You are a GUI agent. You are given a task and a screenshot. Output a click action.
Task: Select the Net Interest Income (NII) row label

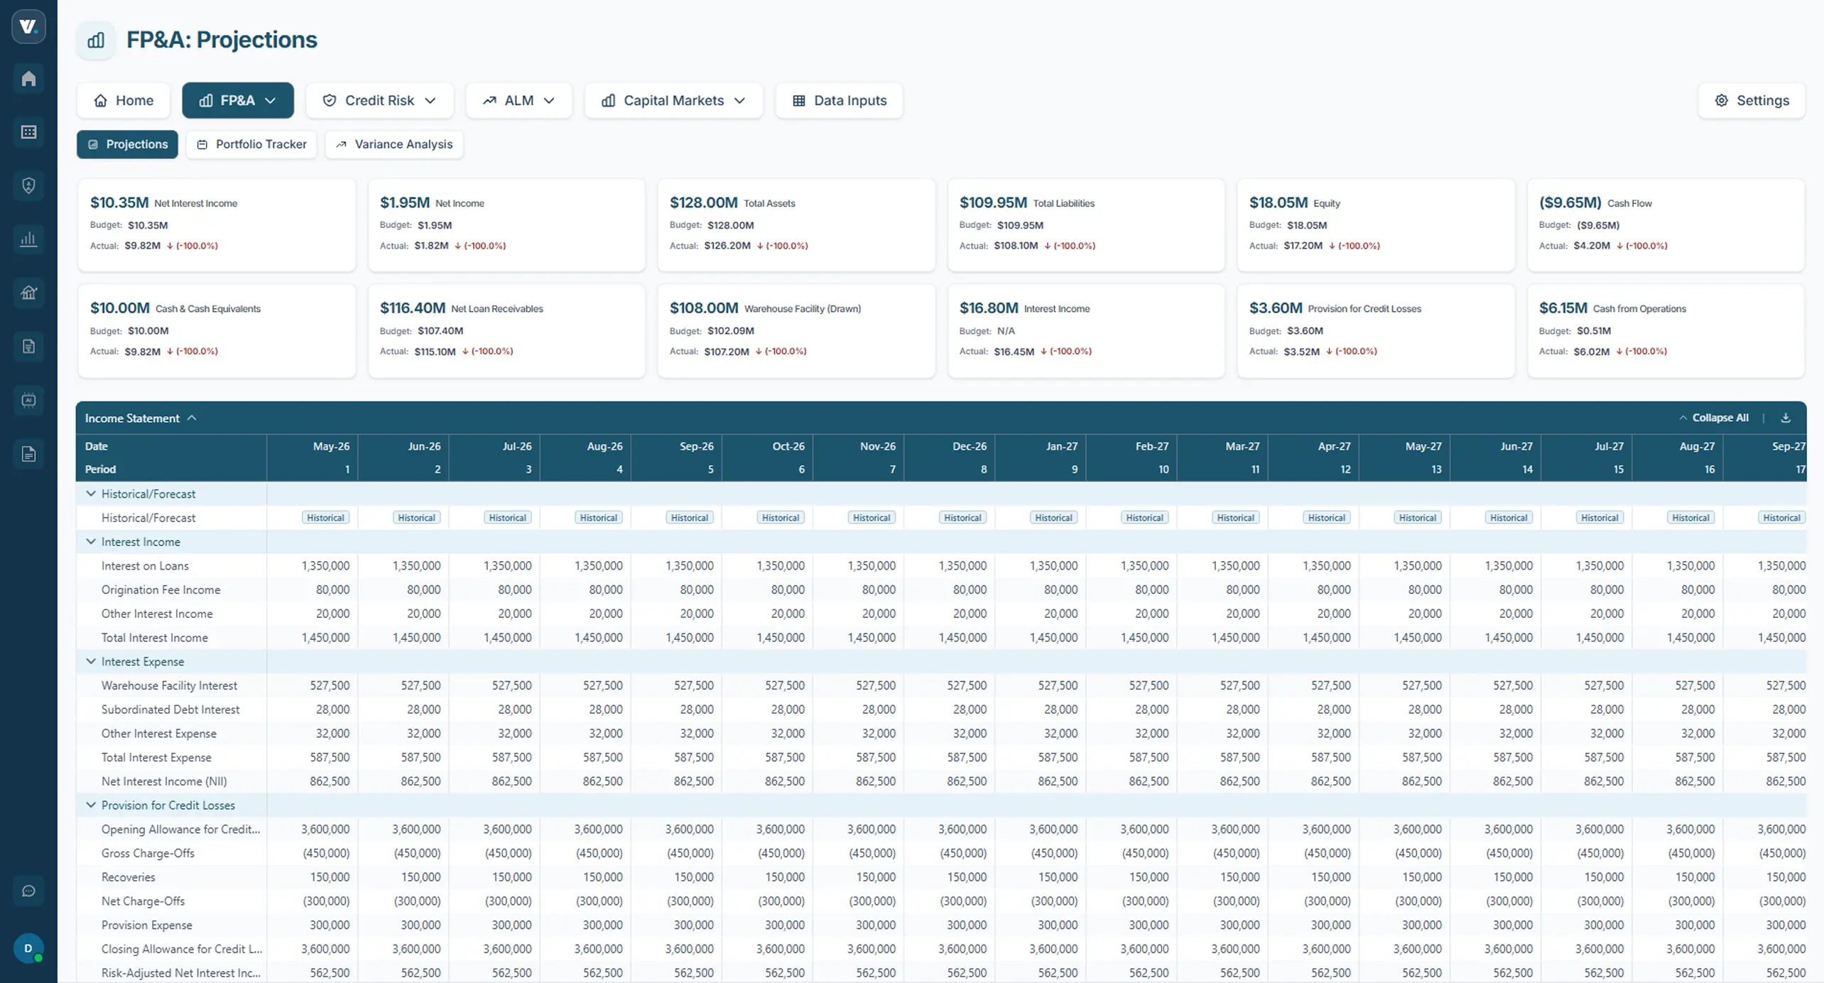(164, 781)
